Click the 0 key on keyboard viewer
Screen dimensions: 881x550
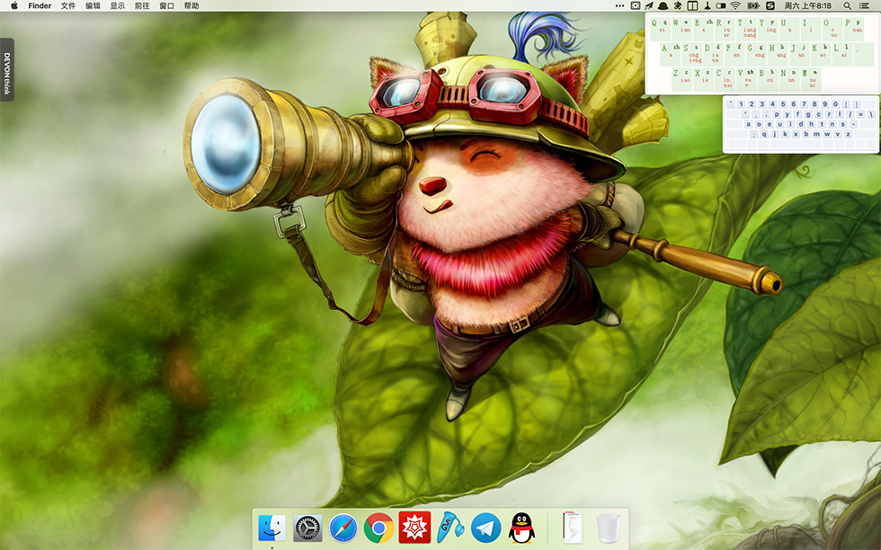(x=835, y=104)
